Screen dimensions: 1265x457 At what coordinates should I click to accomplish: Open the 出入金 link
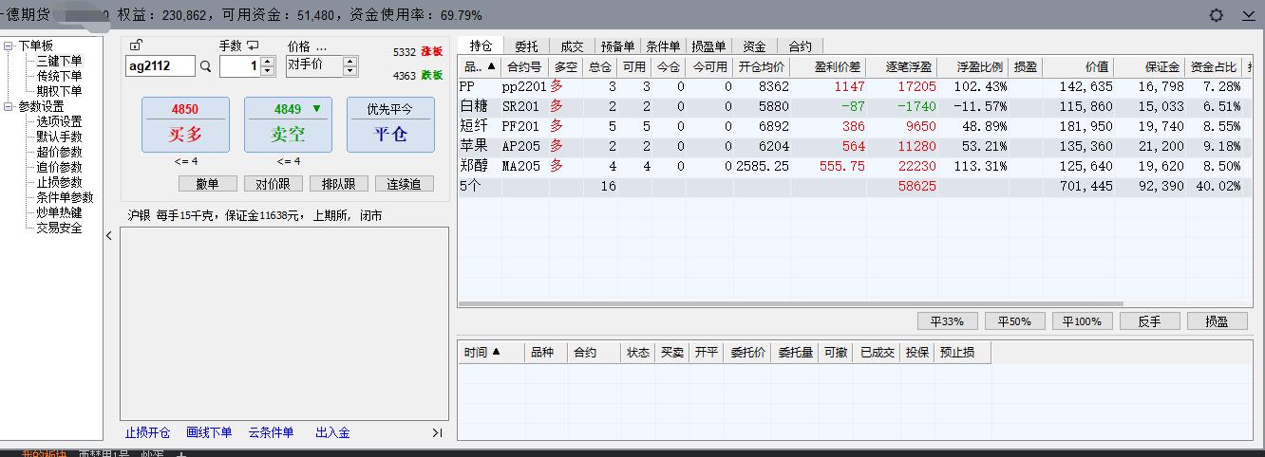click(x=332, y=432)
